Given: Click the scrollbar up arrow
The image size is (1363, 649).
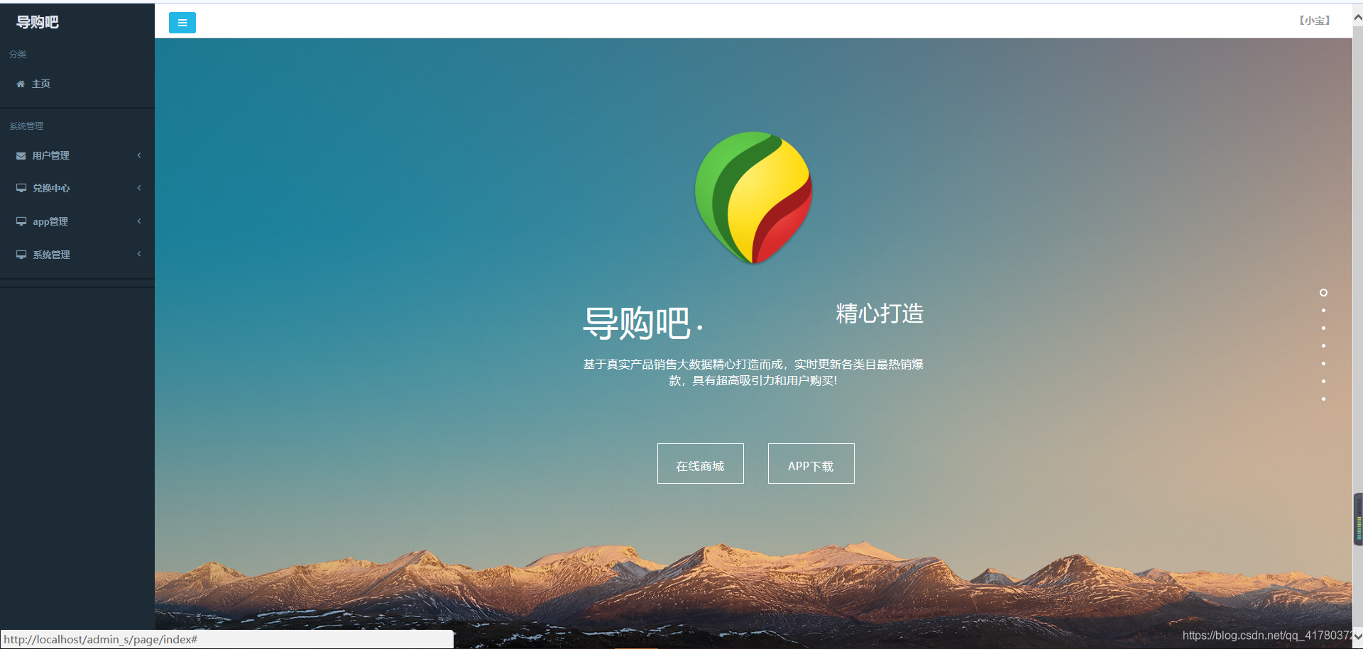Looking at the screenshot, I should tap(1357, 19).
